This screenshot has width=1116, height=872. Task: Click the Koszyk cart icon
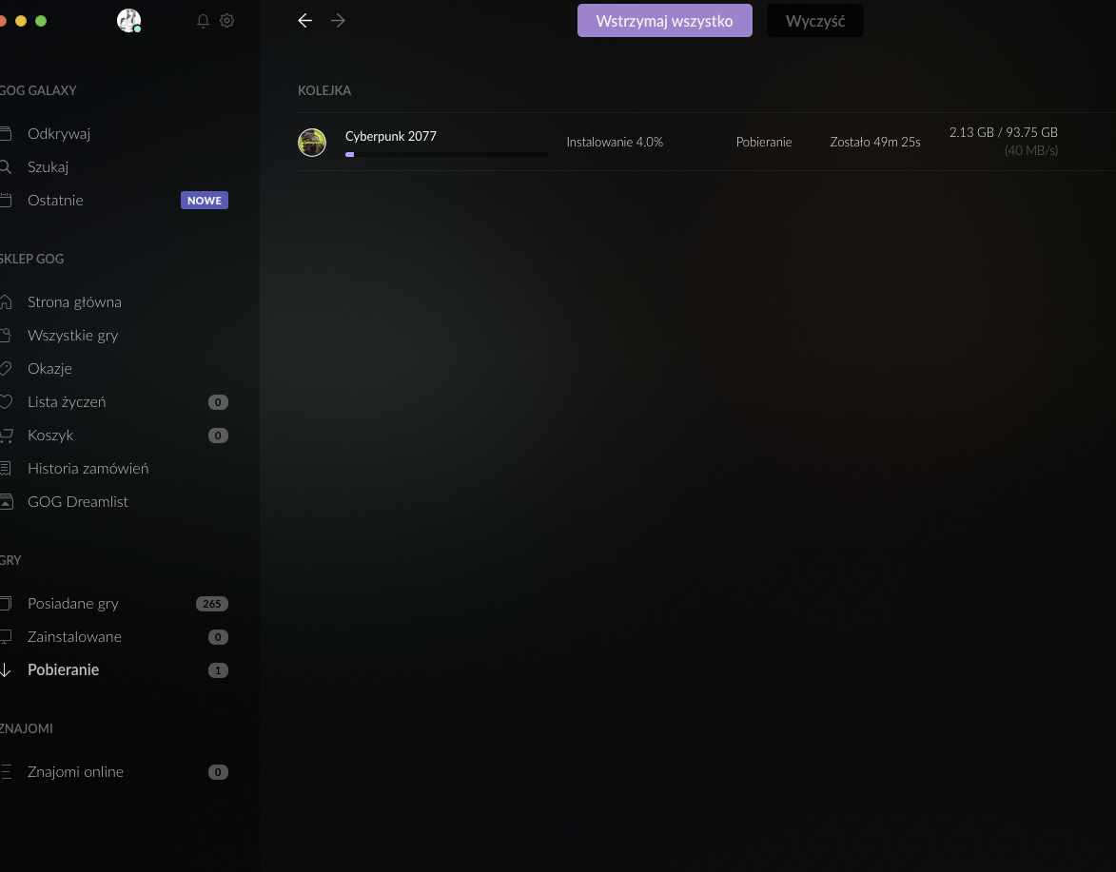[x=6, y=436]
